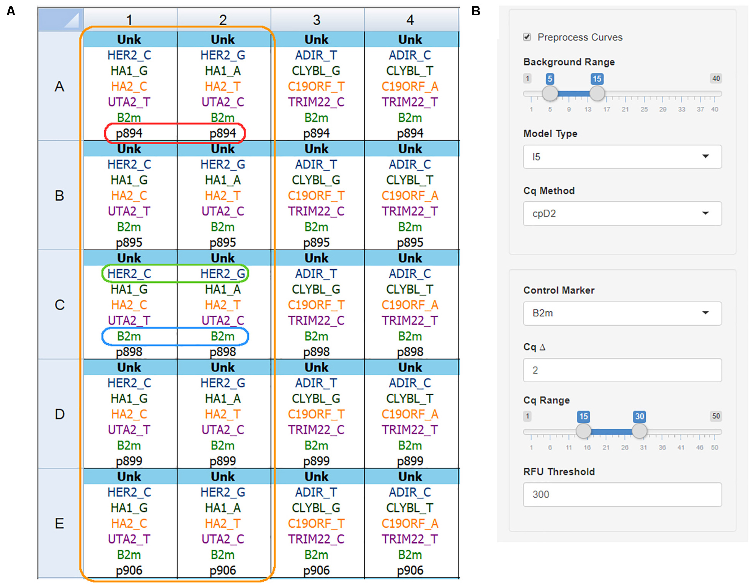
Task: Click p899 in well D4
Action: (410, 461)
